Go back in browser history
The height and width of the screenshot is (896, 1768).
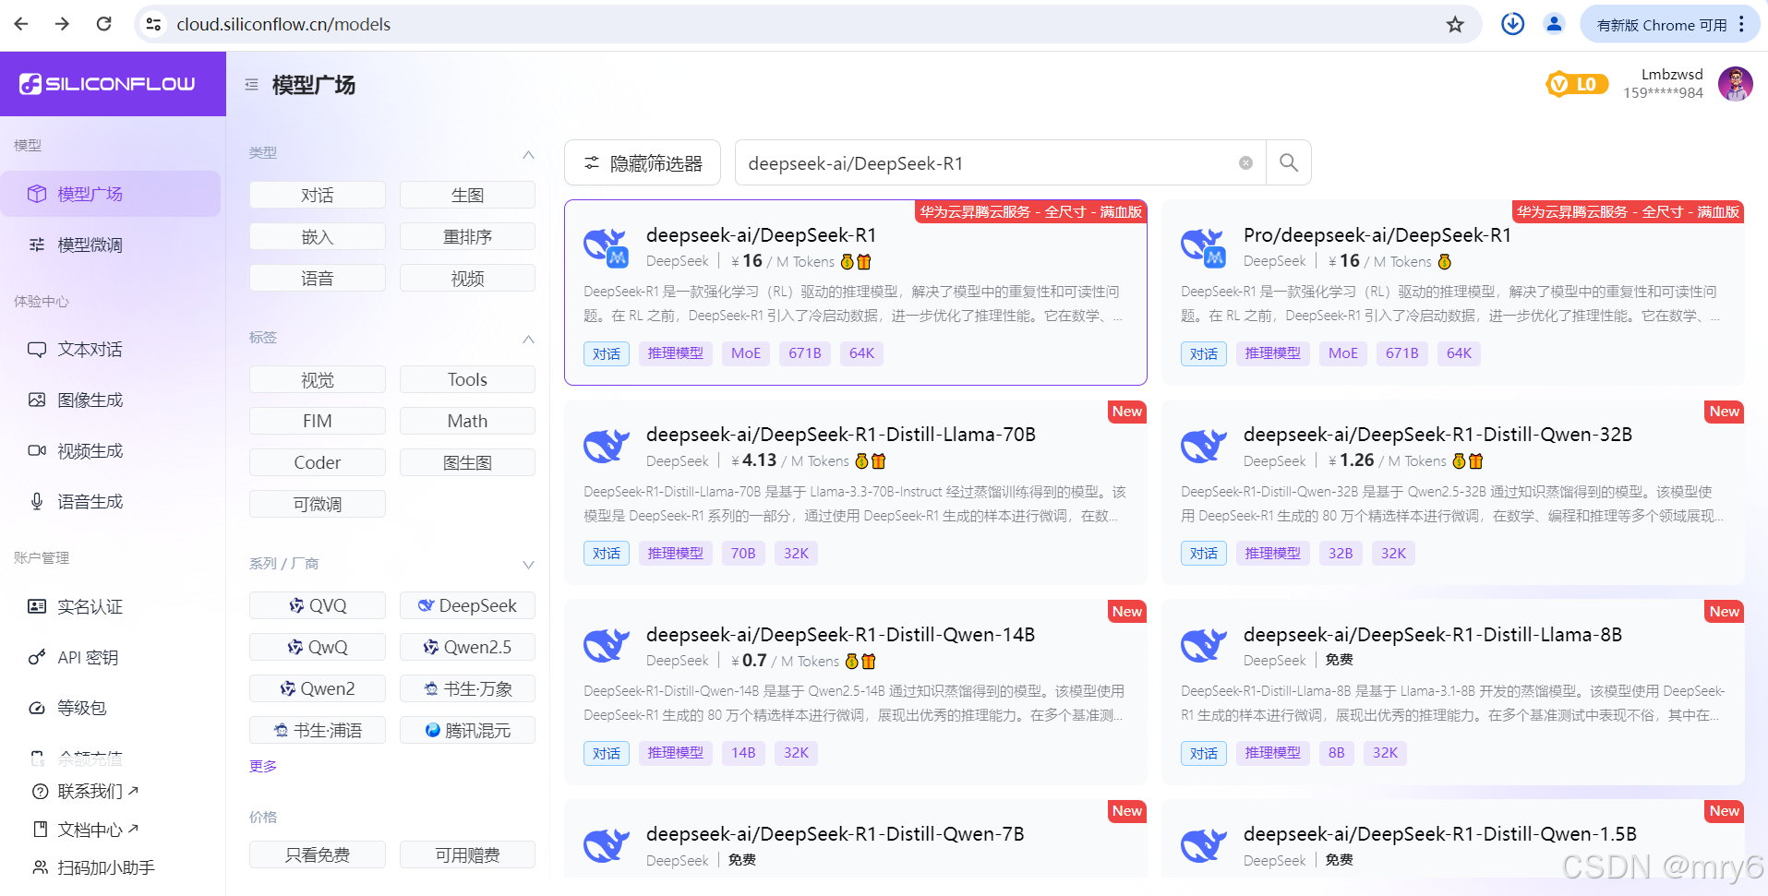[21, 24]
